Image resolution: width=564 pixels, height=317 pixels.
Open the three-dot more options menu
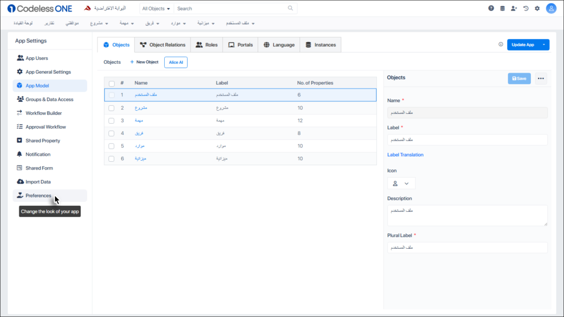[x=541, y=78]
